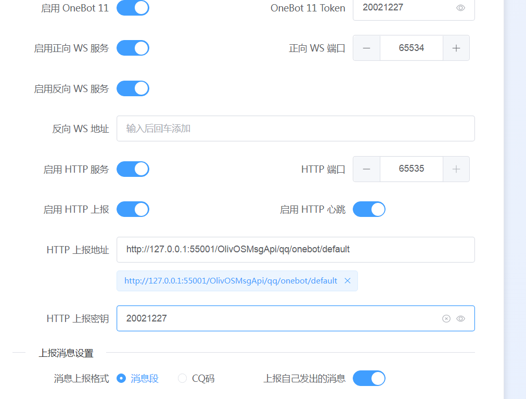Screen dimensions: 526x399
Task: Remove the HTTP 上报地址 URL tag
Action: 348,281
